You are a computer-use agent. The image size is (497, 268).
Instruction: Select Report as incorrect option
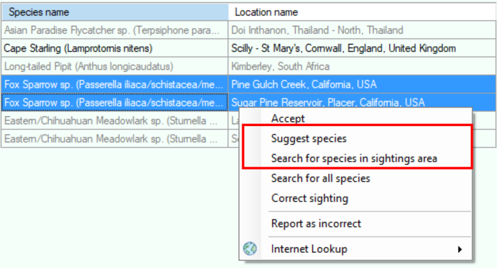pos(355,223)
